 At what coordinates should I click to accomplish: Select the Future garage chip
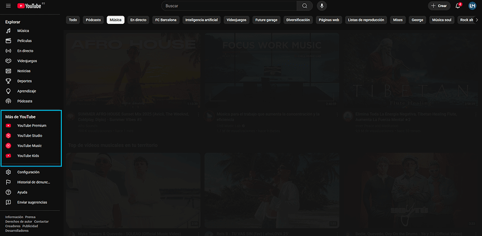point(266,20)
